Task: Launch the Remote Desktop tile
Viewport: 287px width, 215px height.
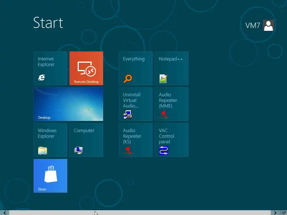Action: pyautogui.click(x=86, y=68)
